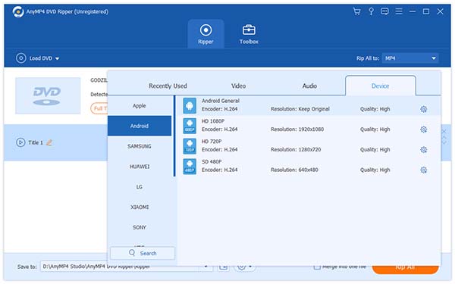Select the HD 1080P profile icon
455x284 pixels.
(x=190, y=126)
